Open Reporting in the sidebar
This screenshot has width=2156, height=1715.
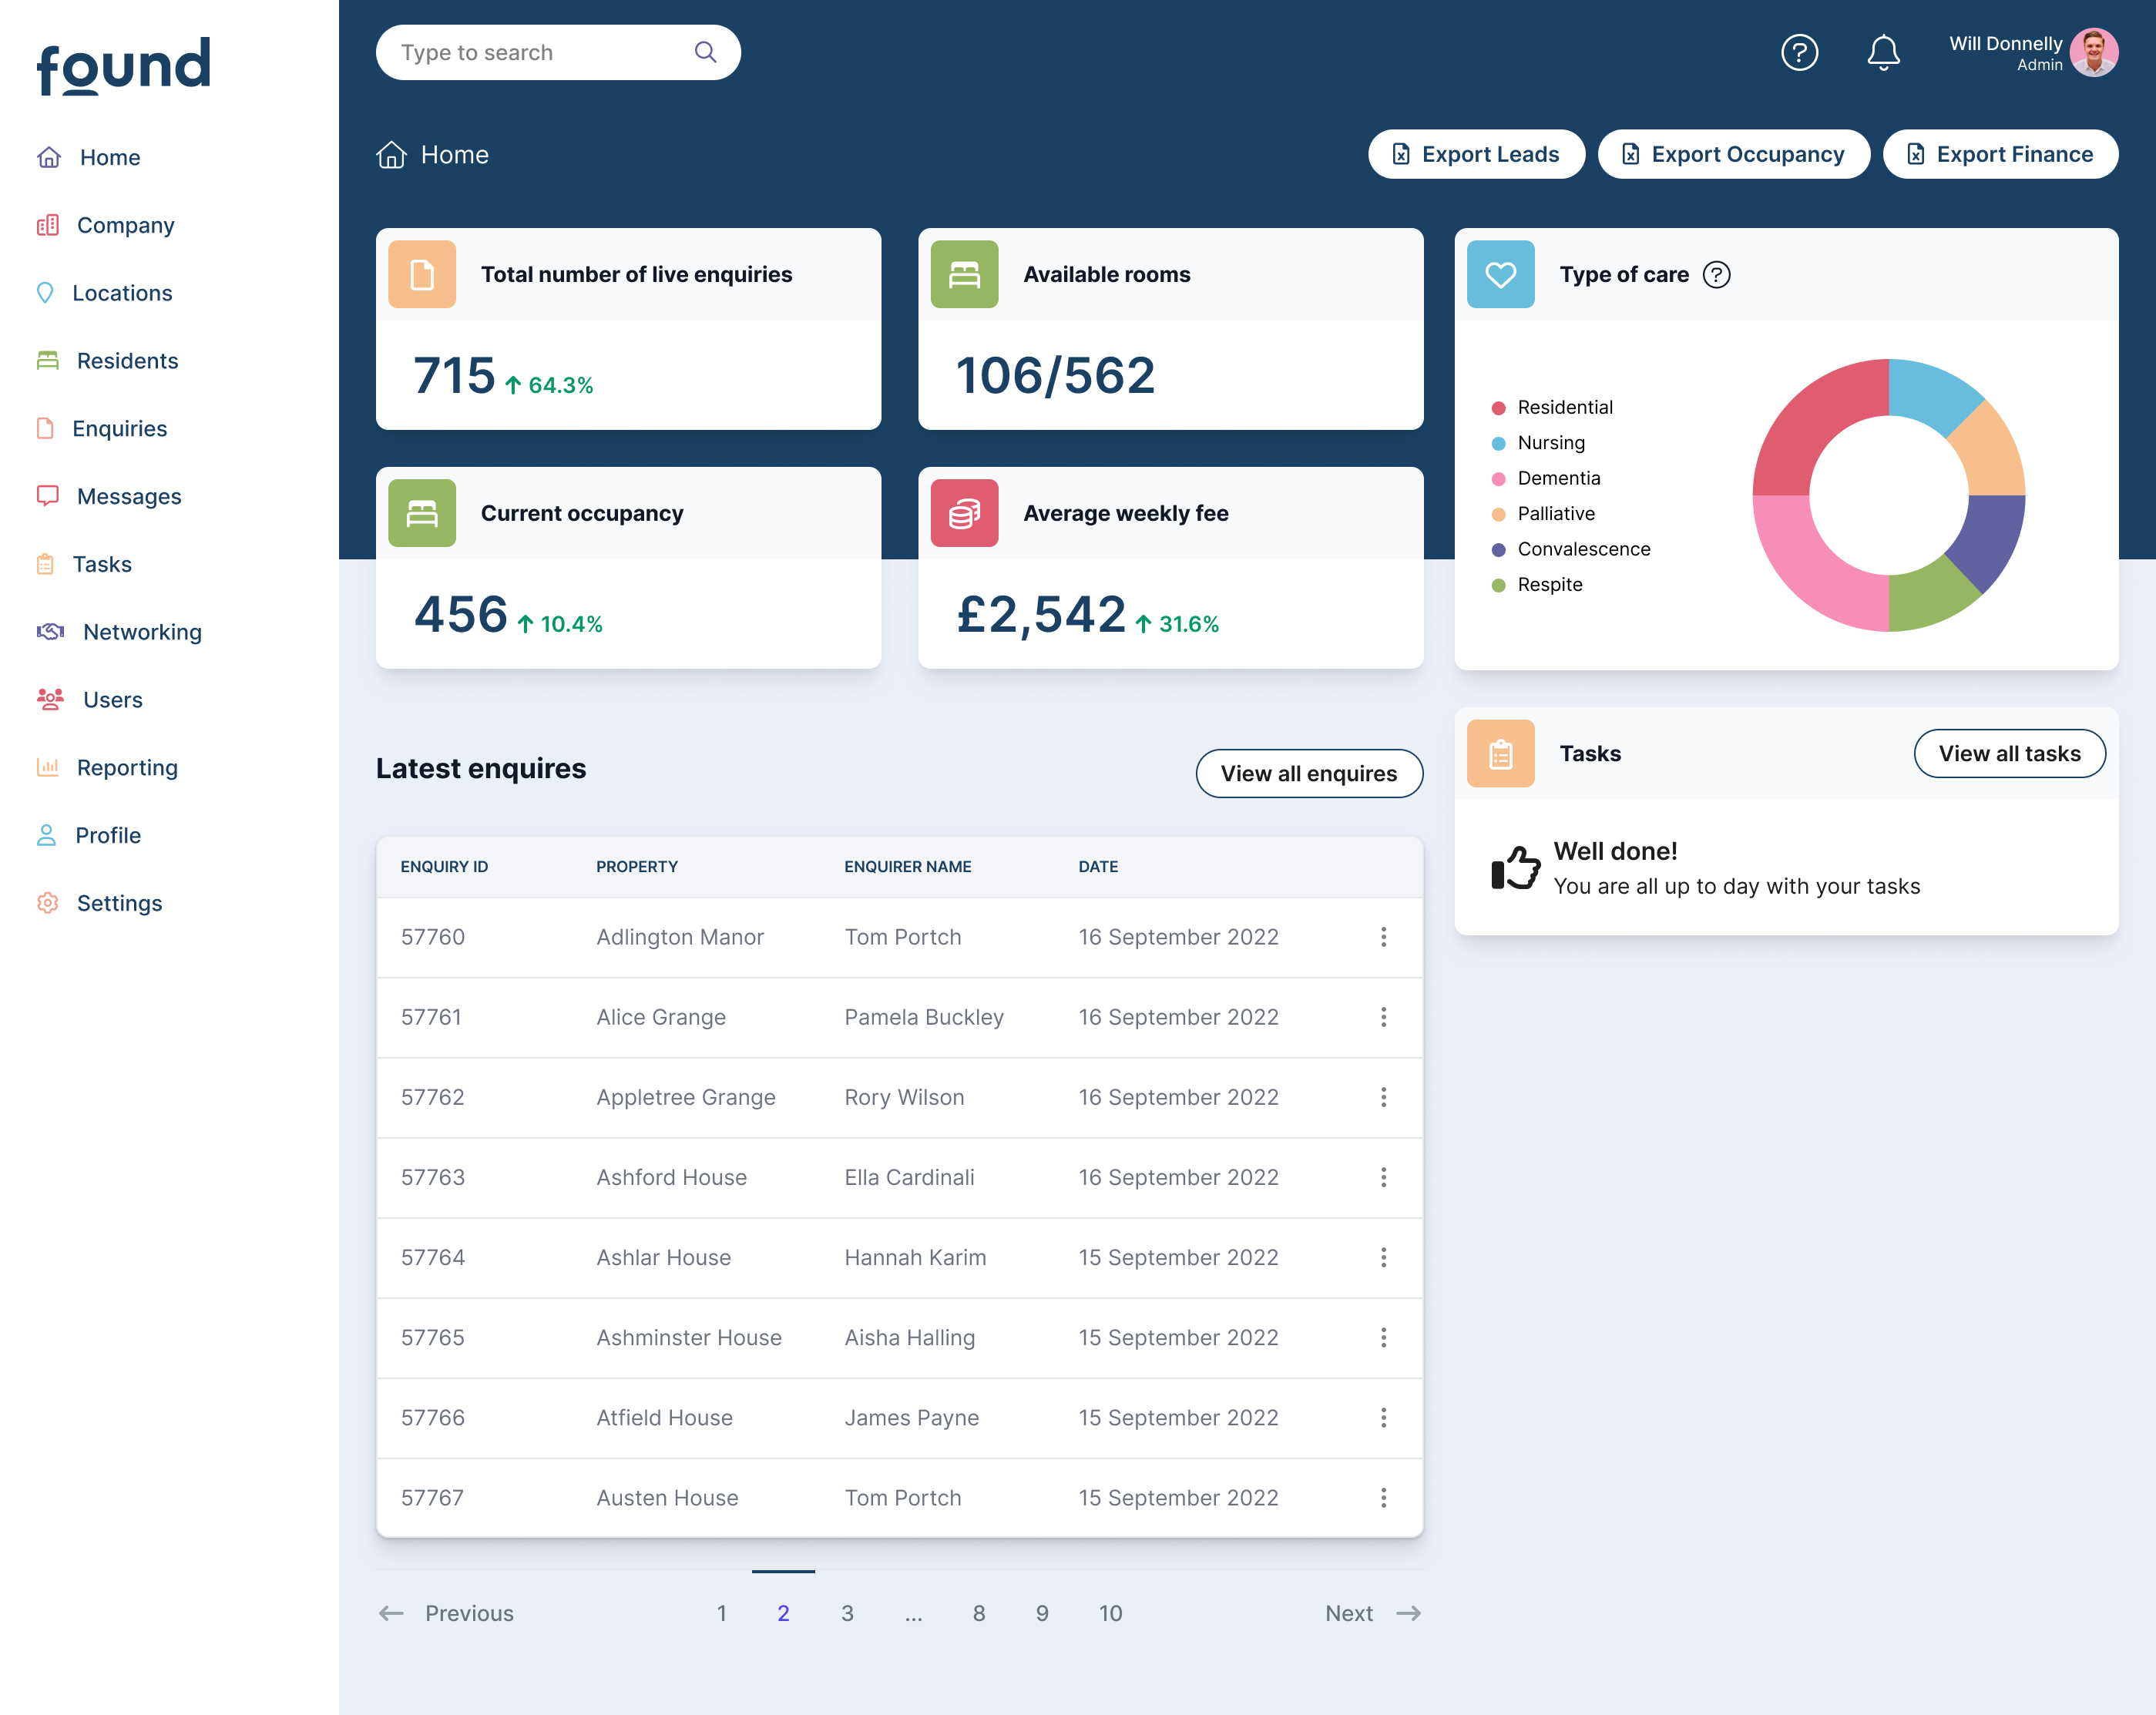[107, 767]
